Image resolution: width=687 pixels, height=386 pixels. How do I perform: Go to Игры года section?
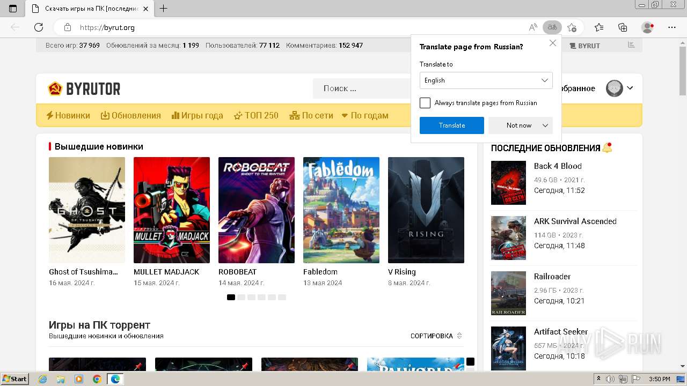pos(197,115)
